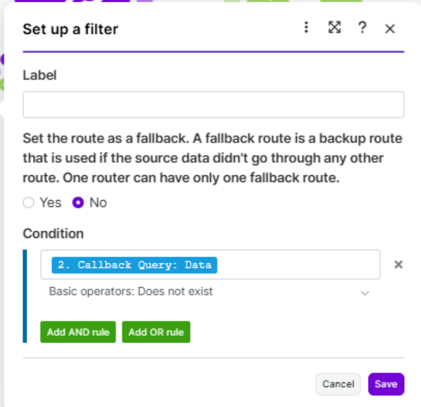Click the fallback route description text
Screen dimensions: 421x407
click(212, 157)
